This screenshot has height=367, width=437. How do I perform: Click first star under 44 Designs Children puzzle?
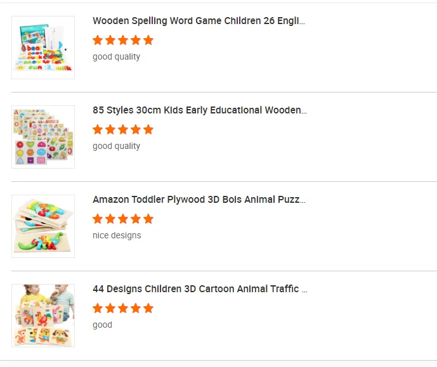point(98,309)
